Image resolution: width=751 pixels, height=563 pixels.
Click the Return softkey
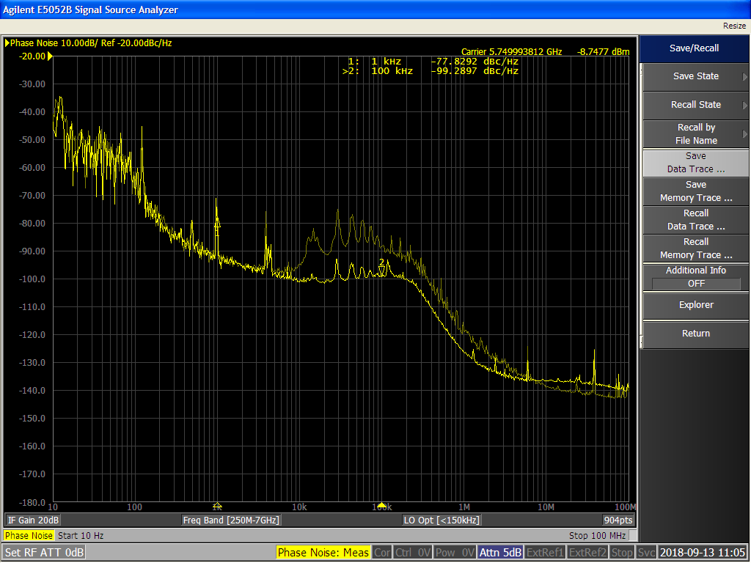click(695, 334)
